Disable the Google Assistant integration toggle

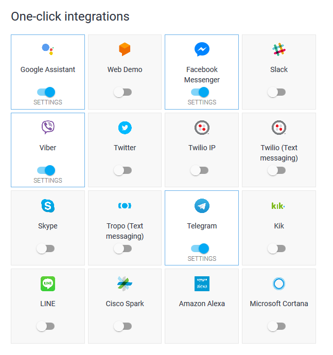point(46,92)
